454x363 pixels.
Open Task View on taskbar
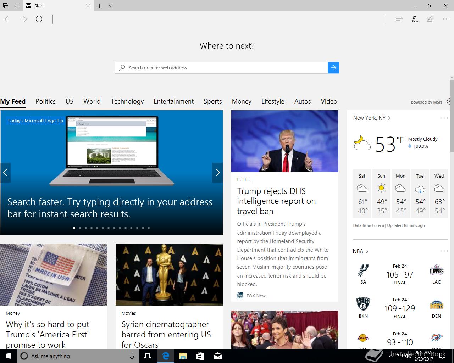(x=148, y=356)
